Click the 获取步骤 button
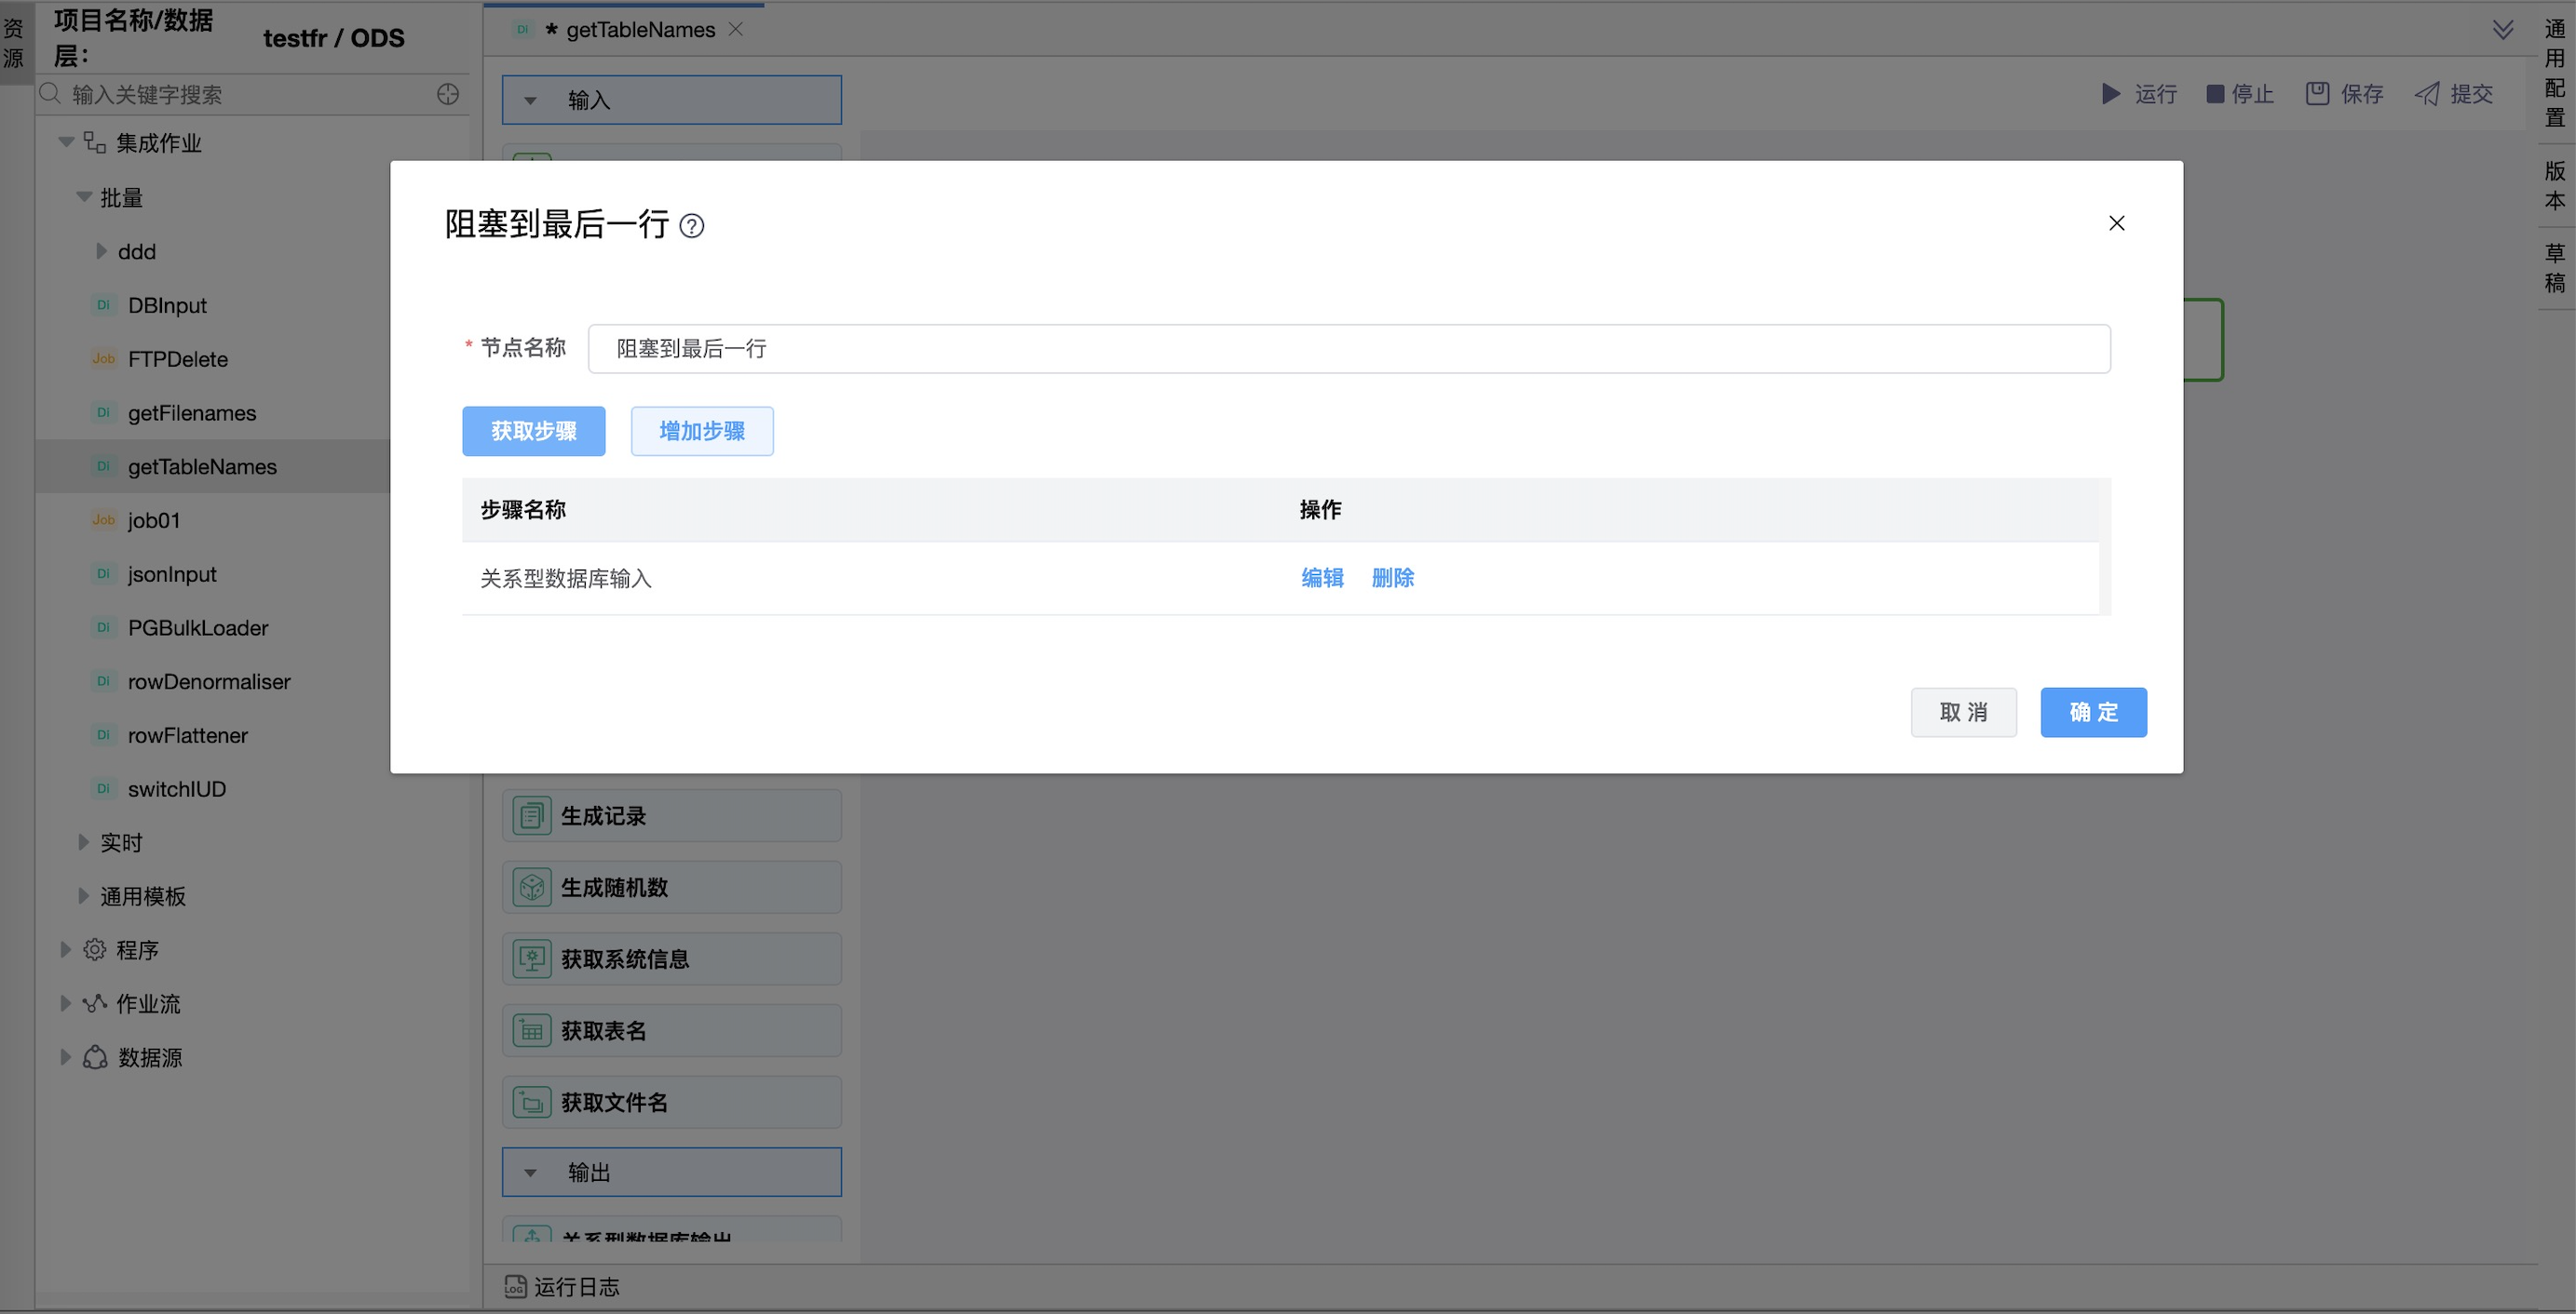 (533, 431)
